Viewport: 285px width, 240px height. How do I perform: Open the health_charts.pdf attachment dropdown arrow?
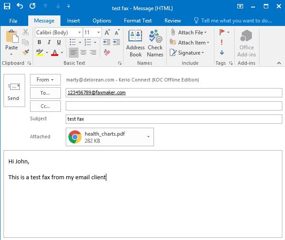point(148,137)
